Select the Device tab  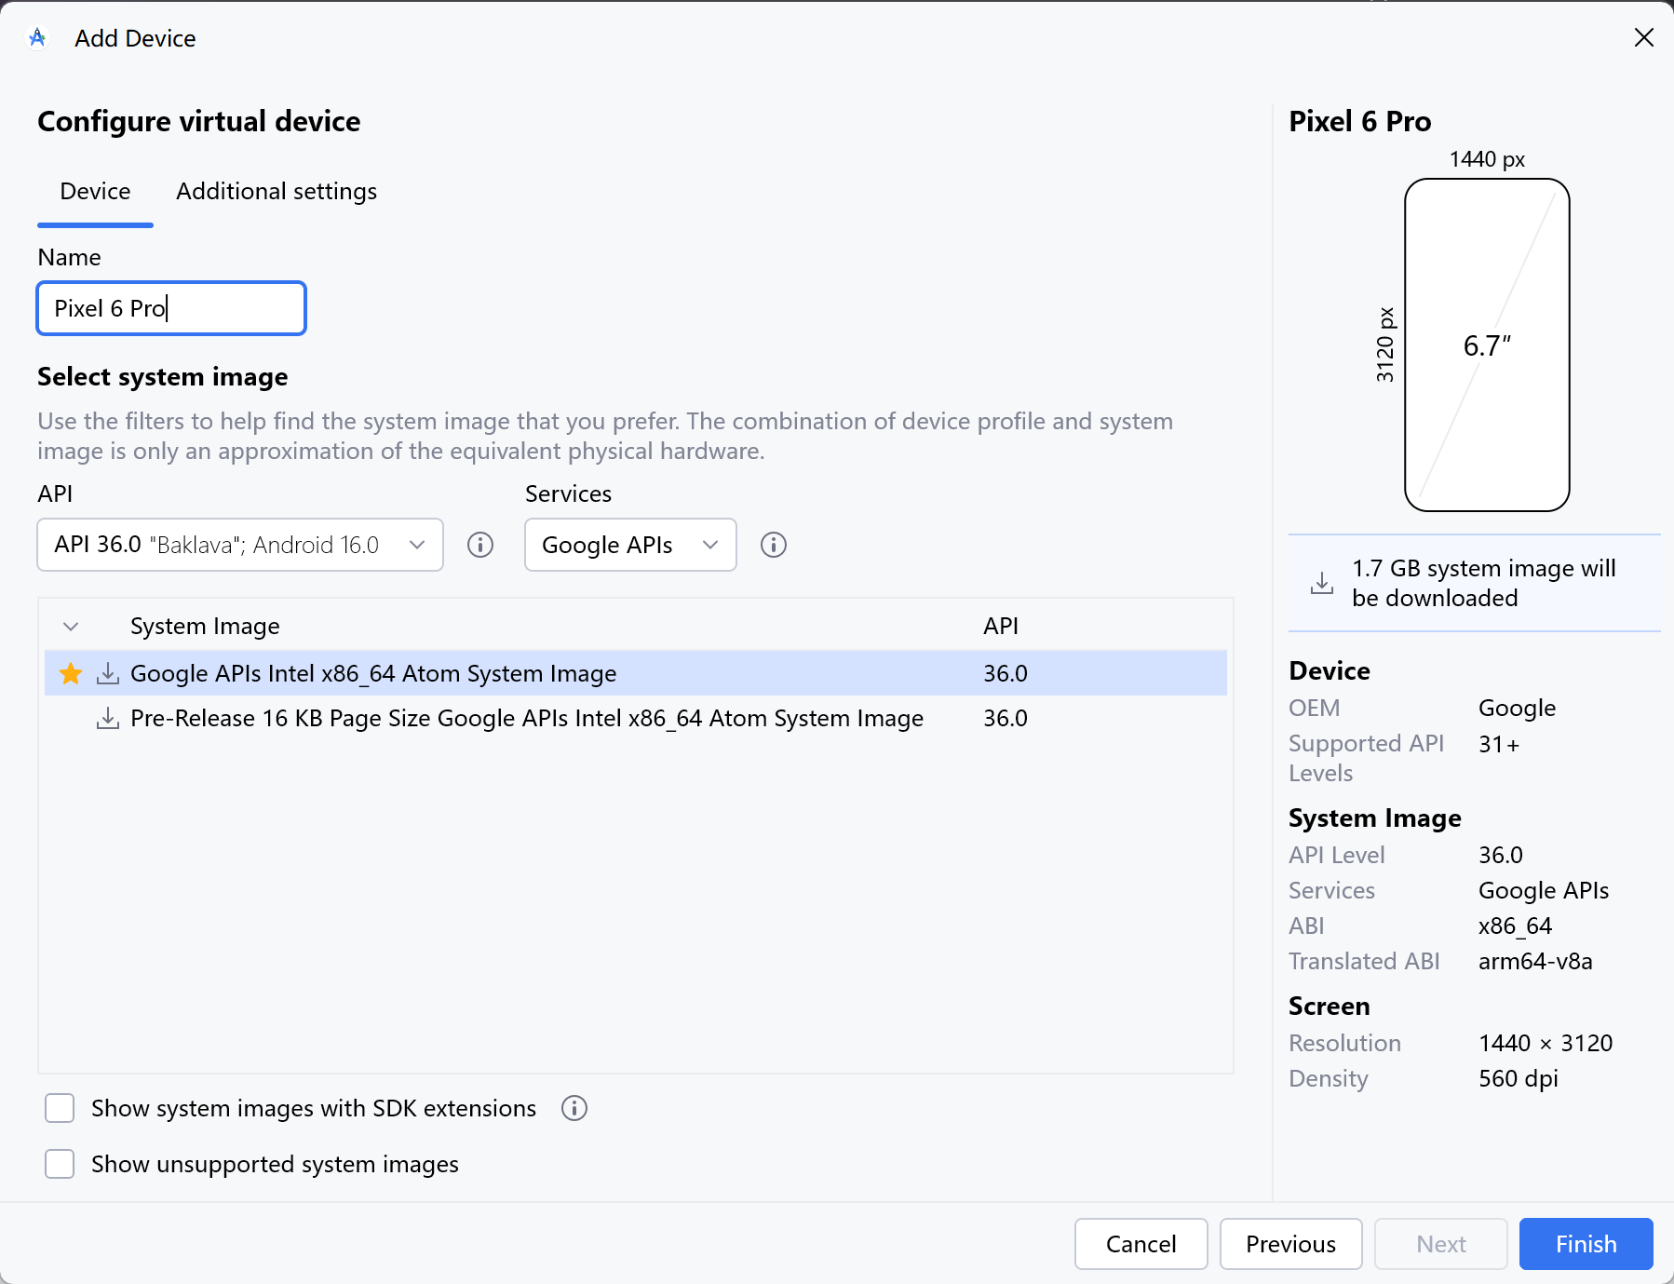point(95,192)
